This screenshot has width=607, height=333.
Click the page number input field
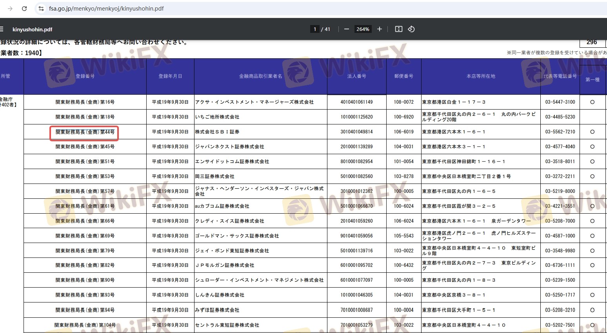coord(314,29)
